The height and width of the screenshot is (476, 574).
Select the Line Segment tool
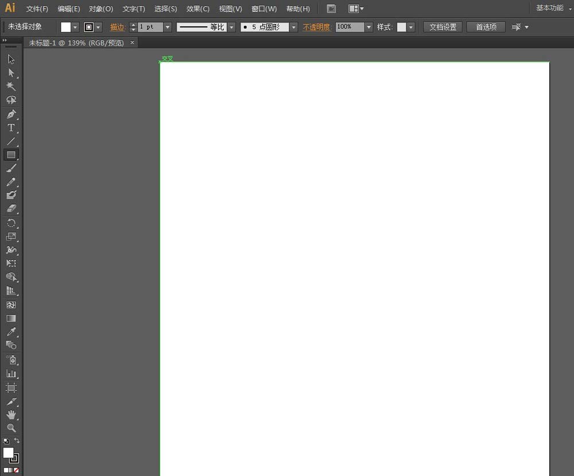point(11,141)
